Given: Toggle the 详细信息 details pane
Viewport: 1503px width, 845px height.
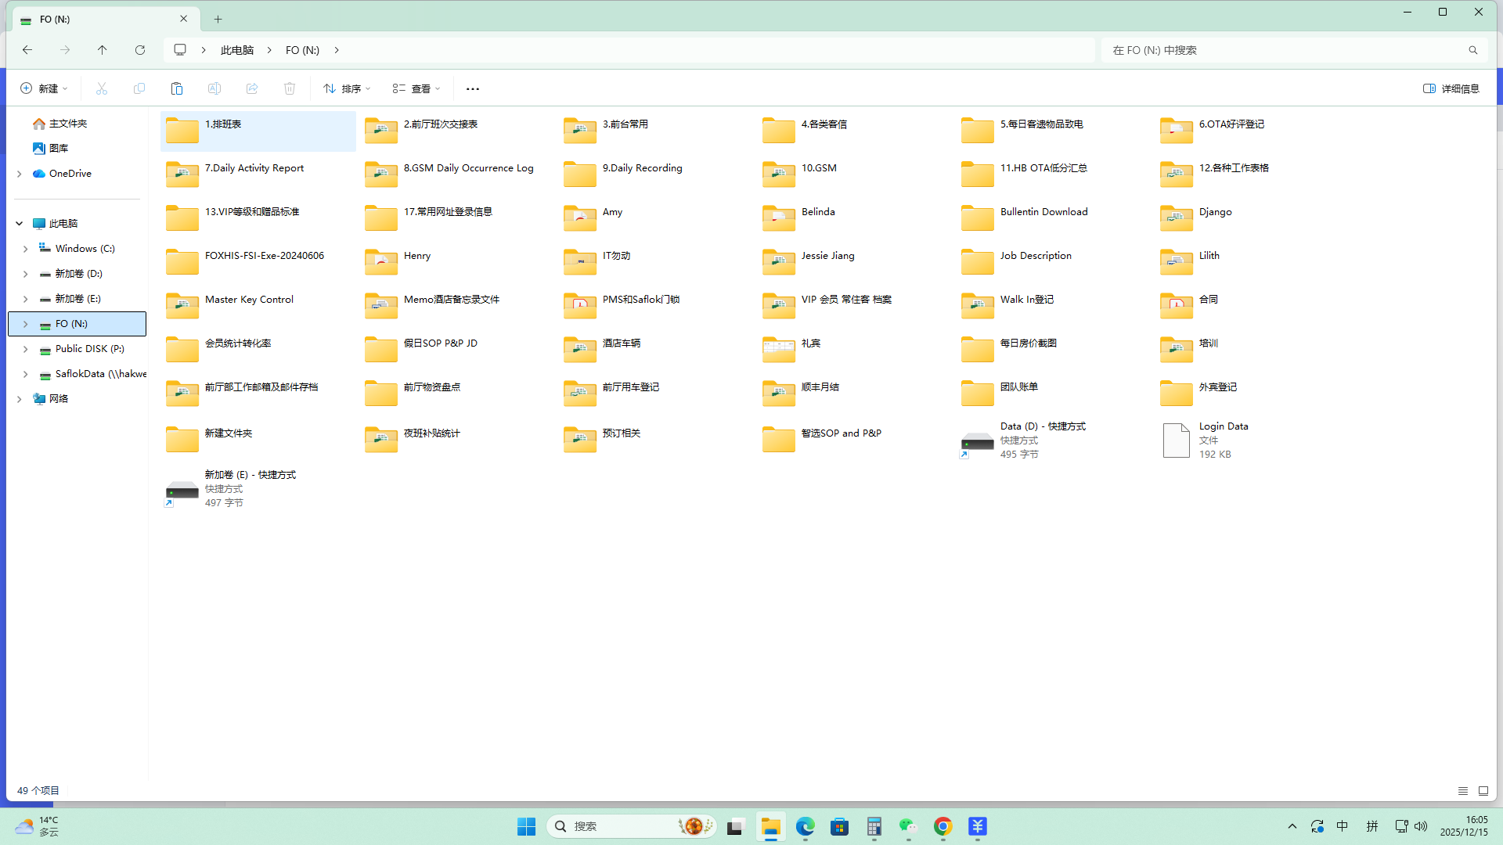Looking at the screenshot, I should 1451,88.
